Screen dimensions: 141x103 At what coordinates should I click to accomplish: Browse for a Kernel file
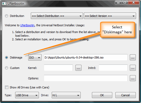pyautogui.click(x=78, y=68)
